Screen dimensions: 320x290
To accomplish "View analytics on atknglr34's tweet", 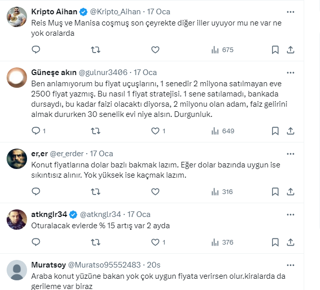I will 222,243.
